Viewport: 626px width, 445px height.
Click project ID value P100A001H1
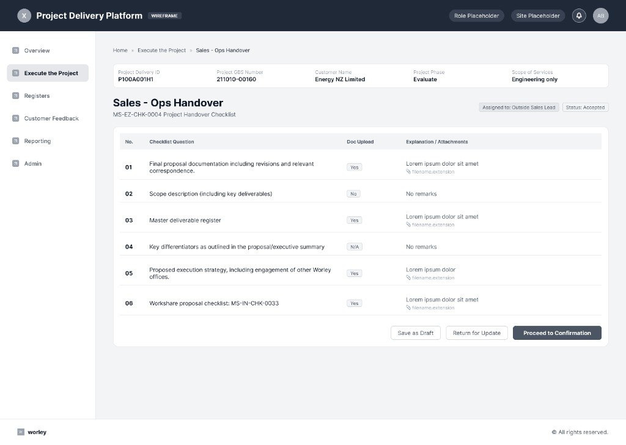(136, 79)
